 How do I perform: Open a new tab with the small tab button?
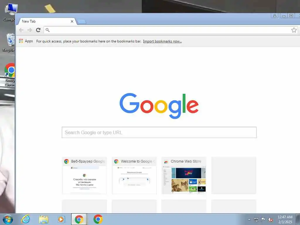[x=81, y=22]
